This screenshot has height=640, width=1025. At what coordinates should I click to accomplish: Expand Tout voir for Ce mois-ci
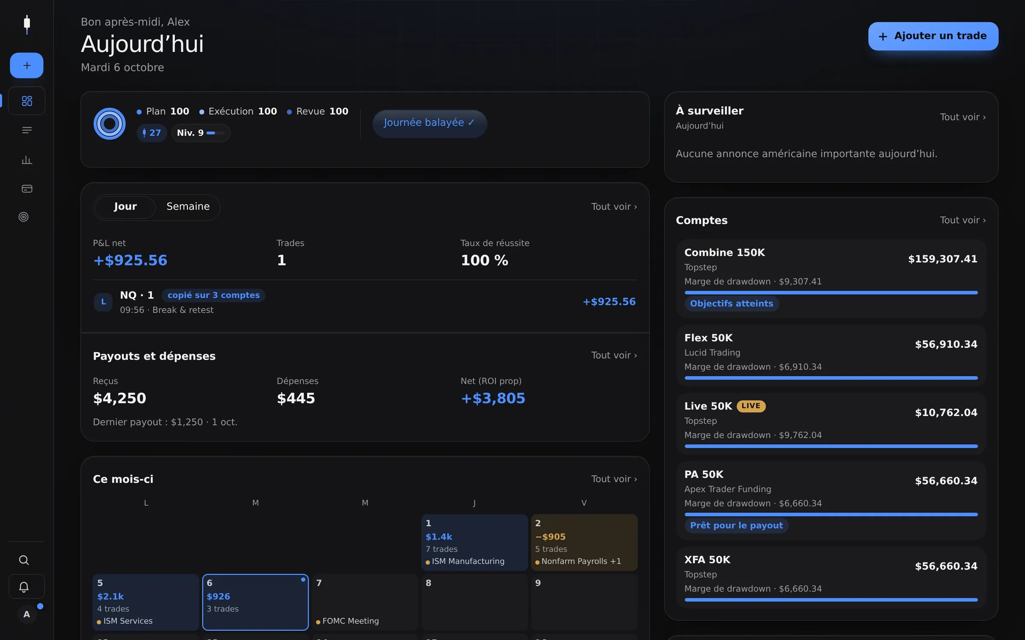614,479
